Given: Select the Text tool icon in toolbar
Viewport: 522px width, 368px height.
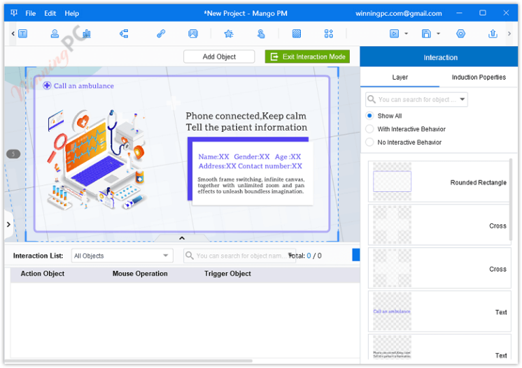Looking at the screenshot, I should point(23,33).
